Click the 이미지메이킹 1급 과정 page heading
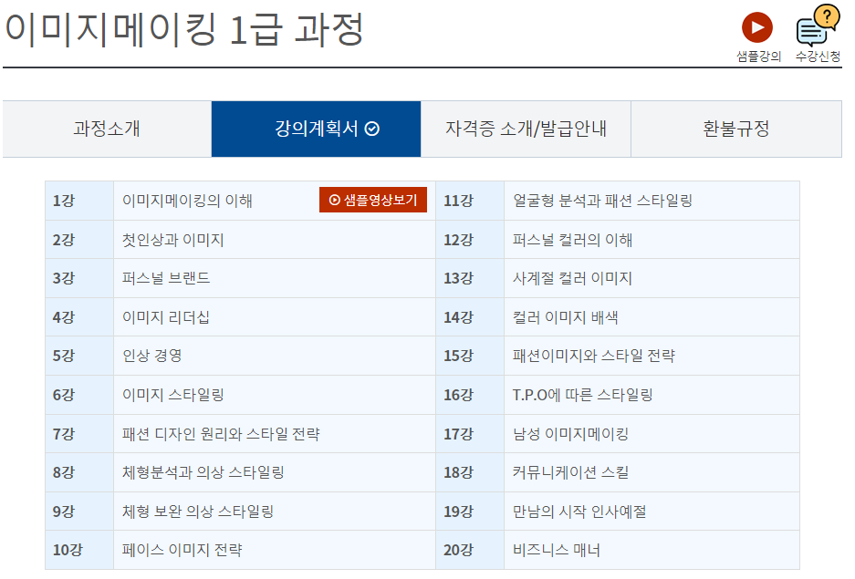Viewport: 855px width, 579px height. click(183, 29)
